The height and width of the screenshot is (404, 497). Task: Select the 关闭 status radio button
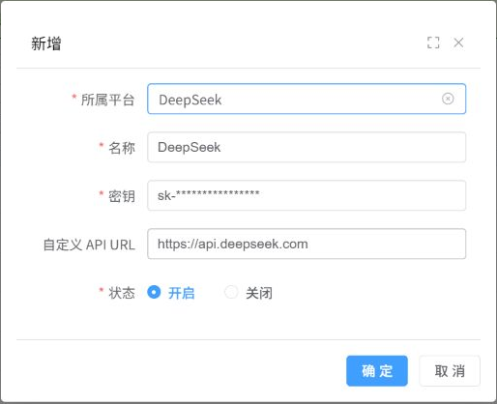coord(231,292)
